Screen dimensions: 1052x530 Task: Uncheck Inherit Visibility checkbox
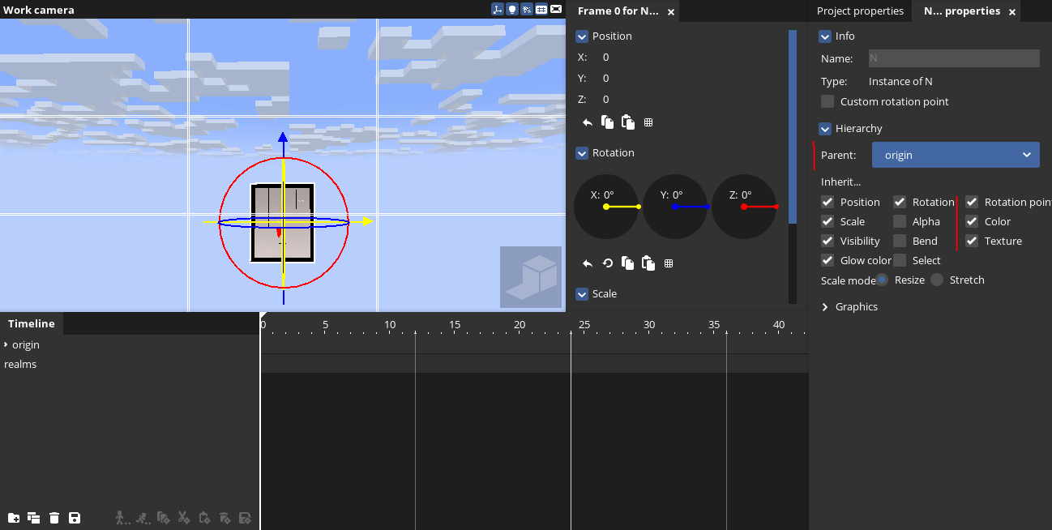[x=827, y=241]
